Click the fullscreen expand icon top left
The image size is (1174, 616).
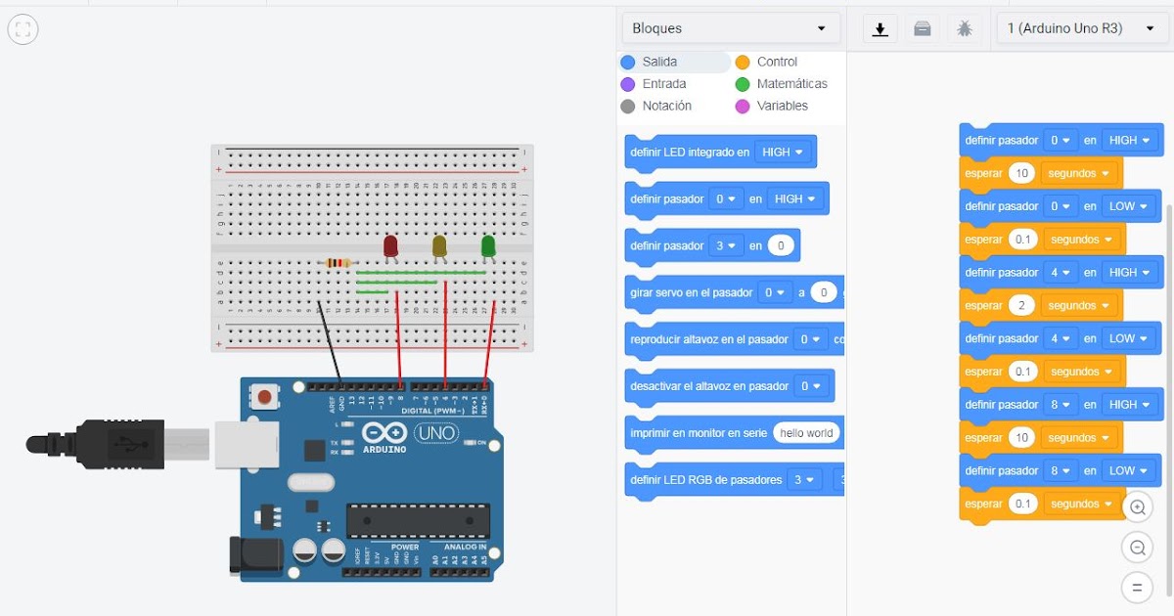tap(23, 28)
